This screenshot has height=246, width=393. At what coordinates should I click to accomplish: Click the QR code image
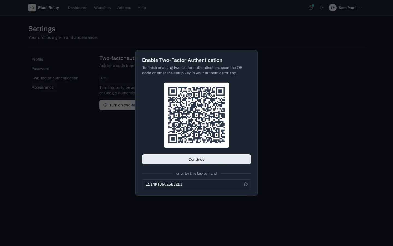coord(196,115)
